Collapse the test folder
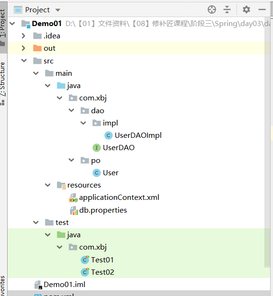273x296 pixels. 36,223
